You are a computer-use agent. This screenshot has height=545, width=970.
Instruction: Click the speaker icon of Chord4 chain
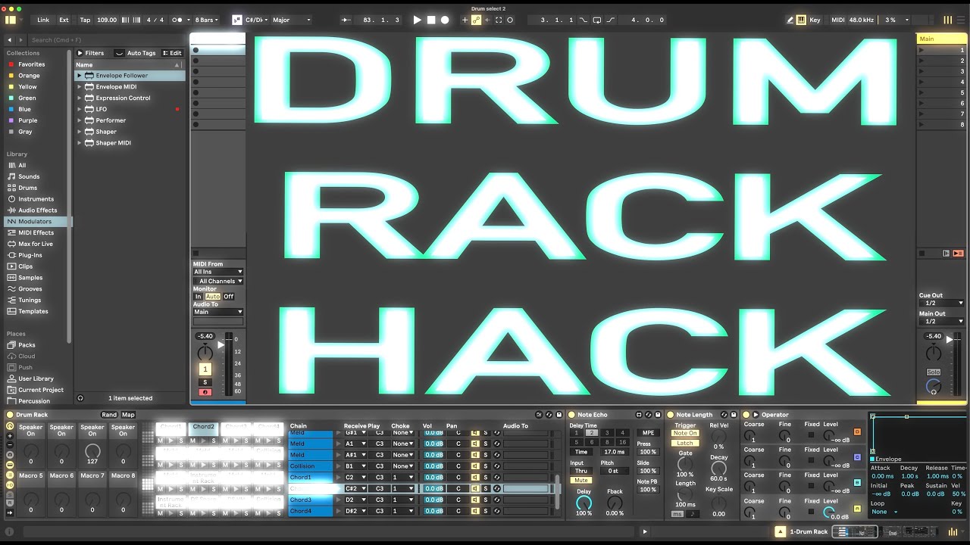(475, 511)
